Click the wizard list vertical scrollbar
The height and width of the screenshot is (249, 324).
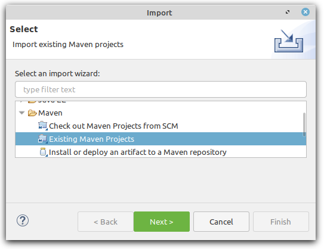(304, 125)
